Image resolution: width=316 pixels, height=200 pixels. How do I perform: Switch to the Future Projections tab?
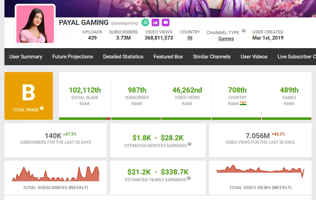coord(72,57)
